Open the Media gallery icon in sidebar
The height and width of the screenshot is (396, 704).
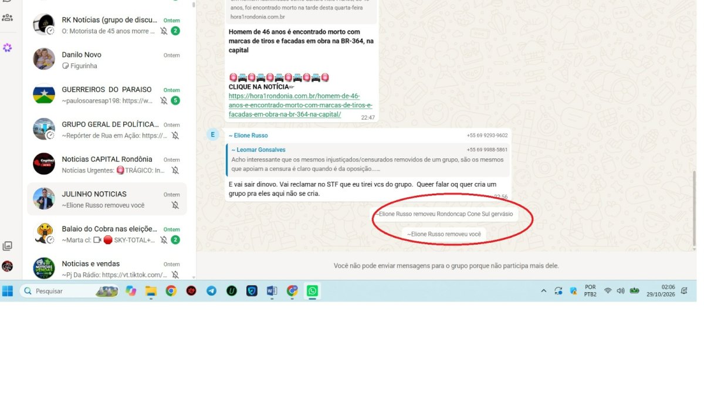[x=7, y=246]
